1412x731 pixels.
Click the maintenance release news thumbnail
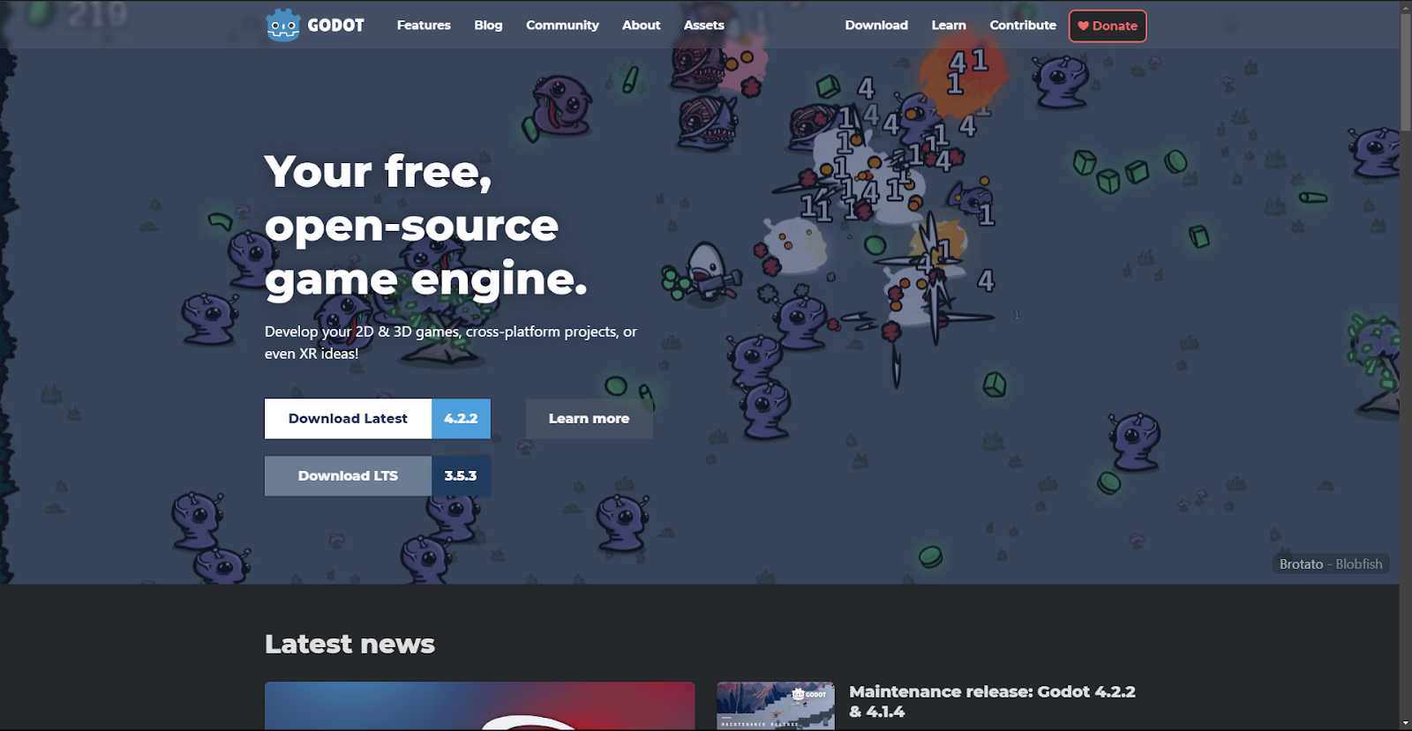point(775,705)
